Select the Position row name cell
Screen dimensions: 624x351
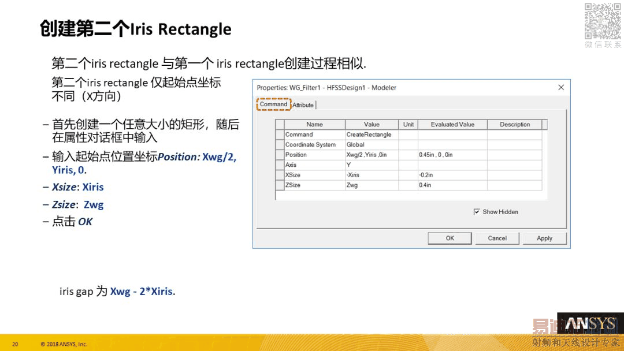[314, 155]
